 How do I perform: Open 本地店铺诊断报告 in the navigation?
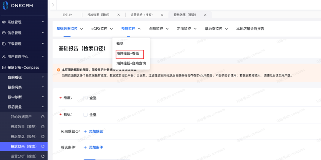pos(250,29)
